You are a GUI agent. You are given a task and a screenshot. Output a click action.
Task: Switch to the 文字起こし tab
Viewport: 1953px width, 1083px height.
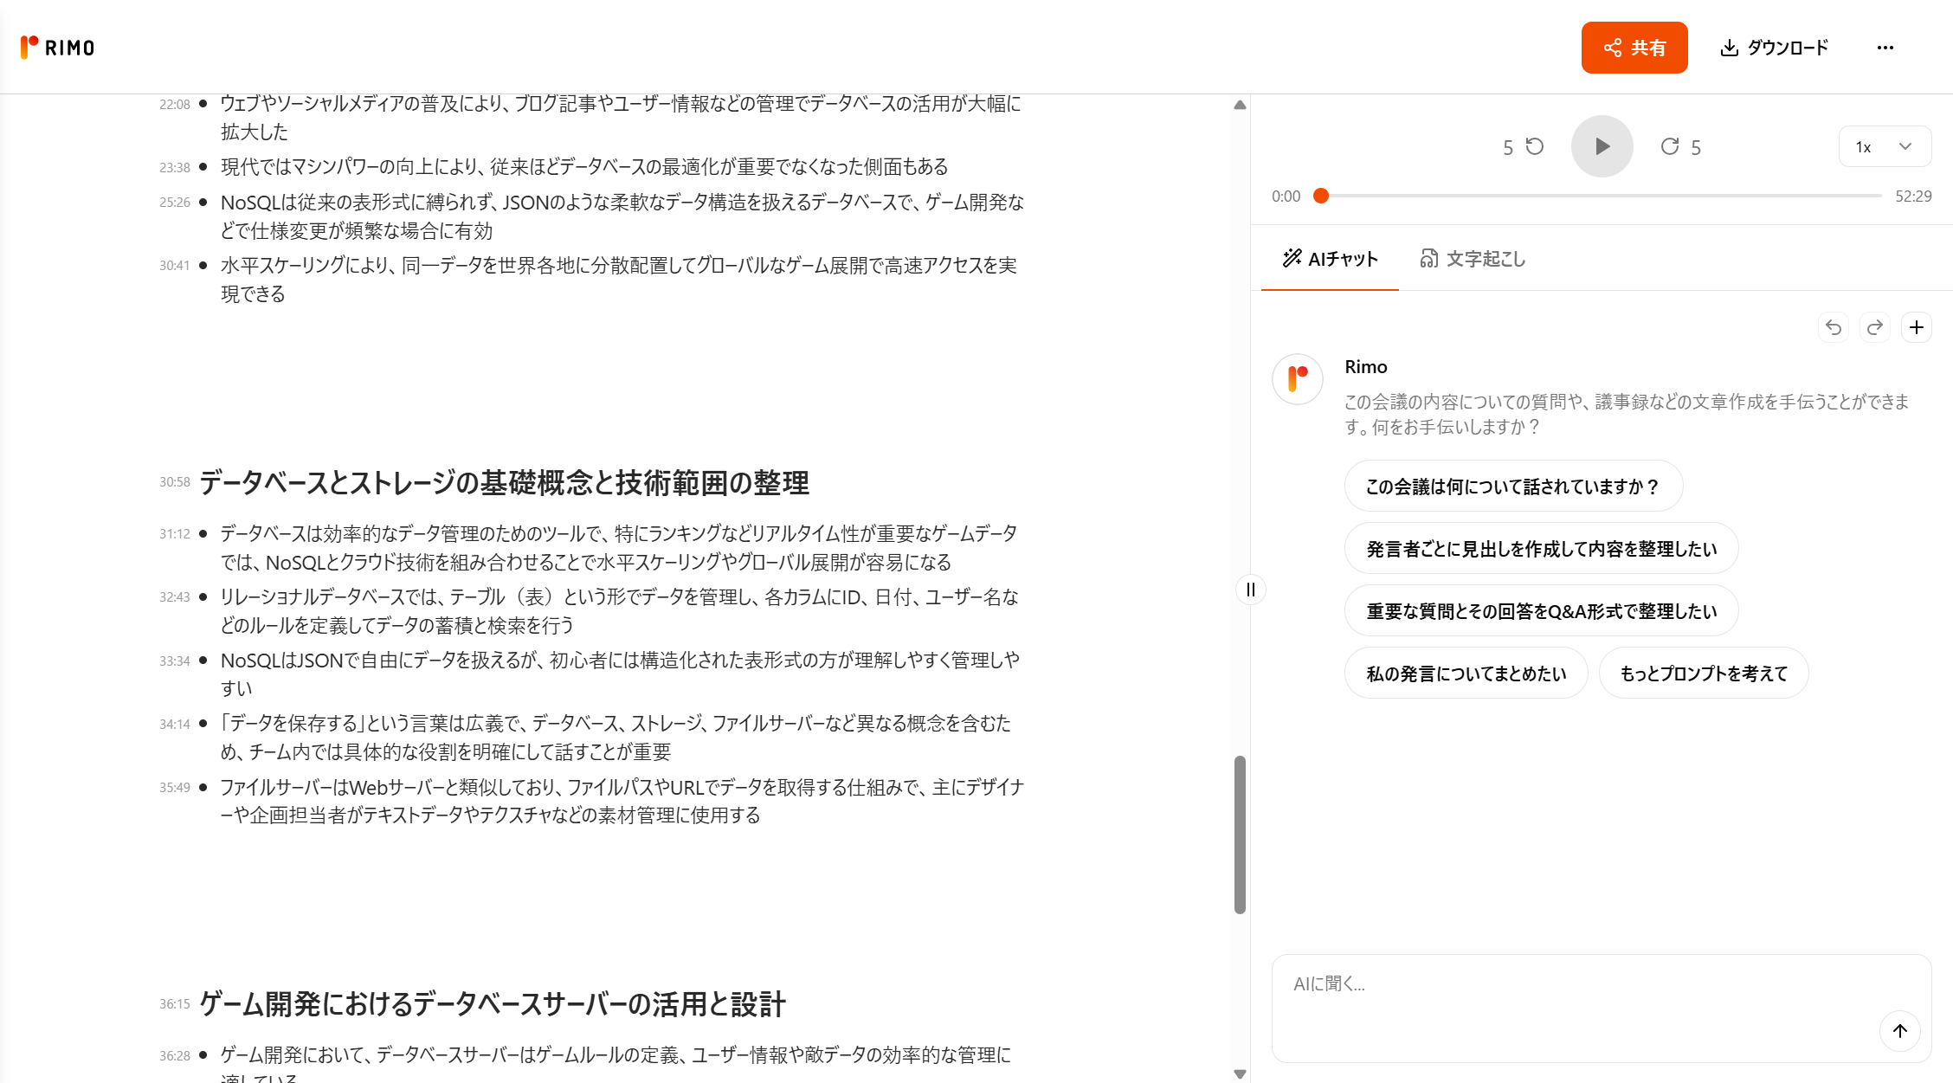point(1472,259)
